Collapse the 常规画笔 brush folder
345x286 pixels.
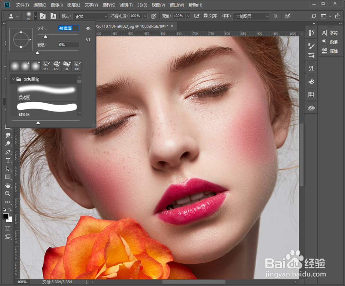[x=13, y=80]
